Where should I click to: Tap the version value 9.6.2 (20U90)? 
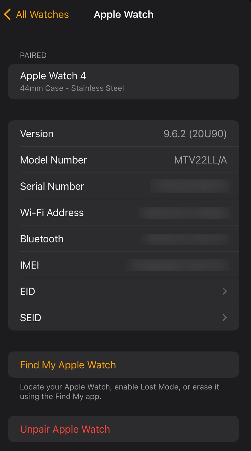(195, 134)
